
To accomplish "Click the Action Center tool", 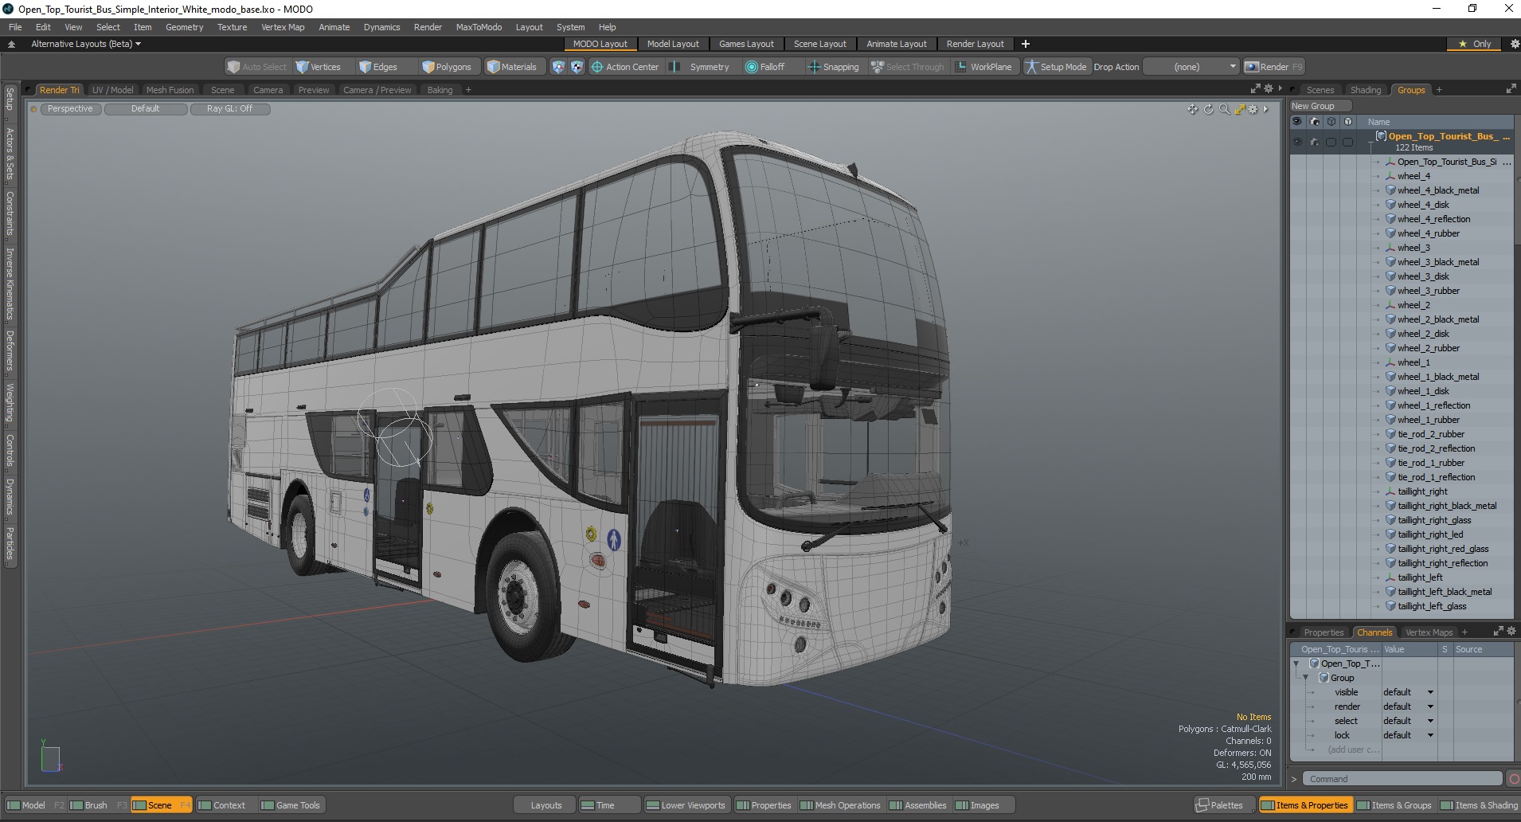I will (625, 67).
